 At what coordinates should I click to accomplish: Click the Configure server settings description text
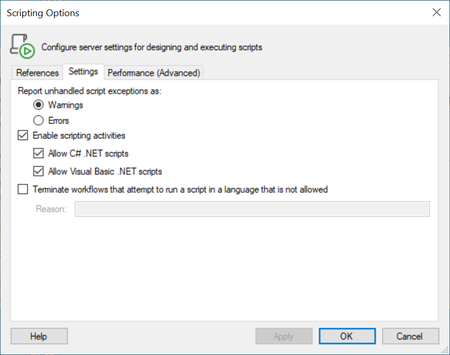coord(152,47)
